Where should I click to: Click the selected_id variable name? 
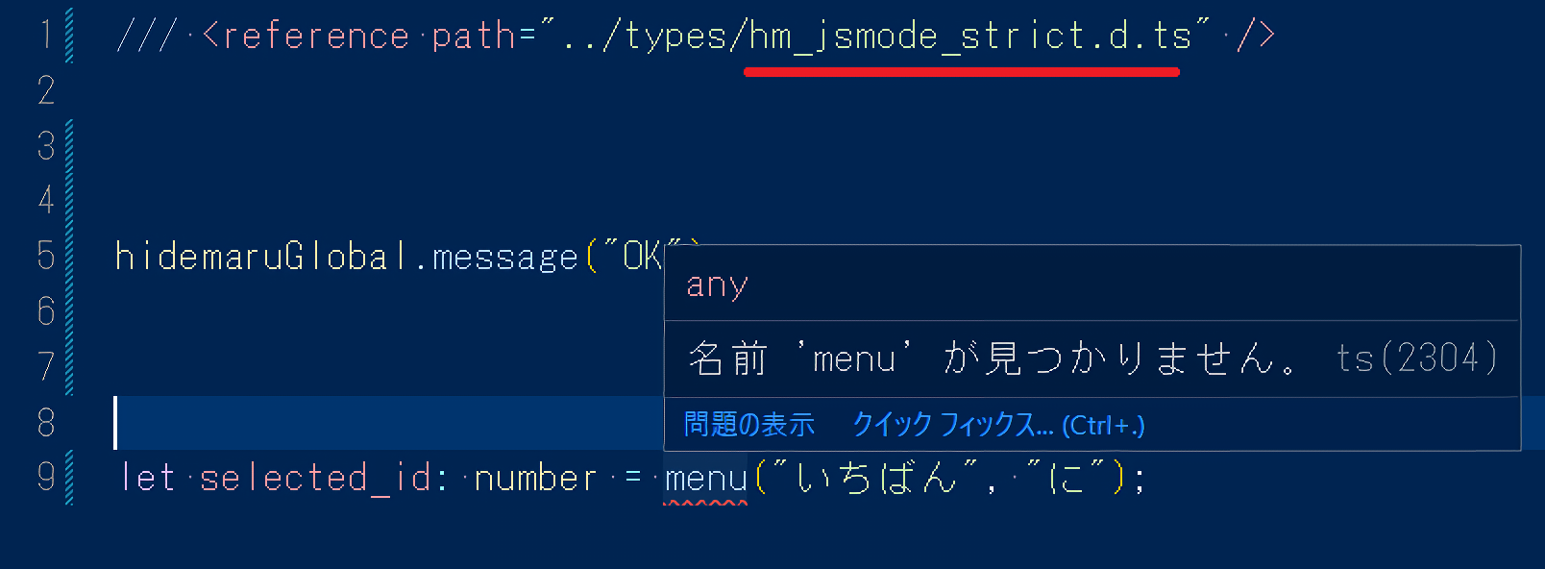[x=314, y=478]
